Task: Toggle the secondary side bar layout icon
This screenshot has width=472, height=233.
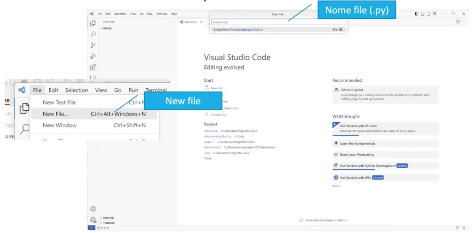Action: click(x=429, y=14)
